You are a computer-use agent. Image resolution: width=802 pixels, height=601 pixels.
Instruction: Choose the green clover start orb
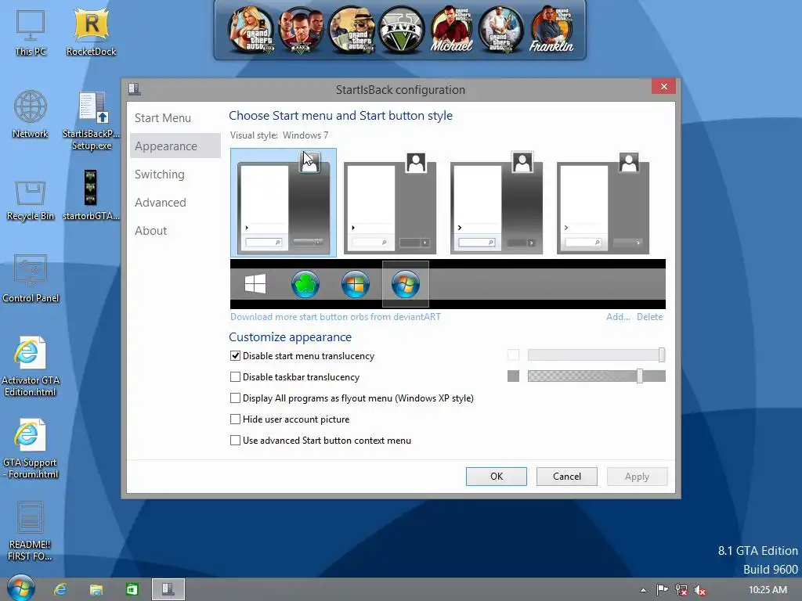click(305, 284)
